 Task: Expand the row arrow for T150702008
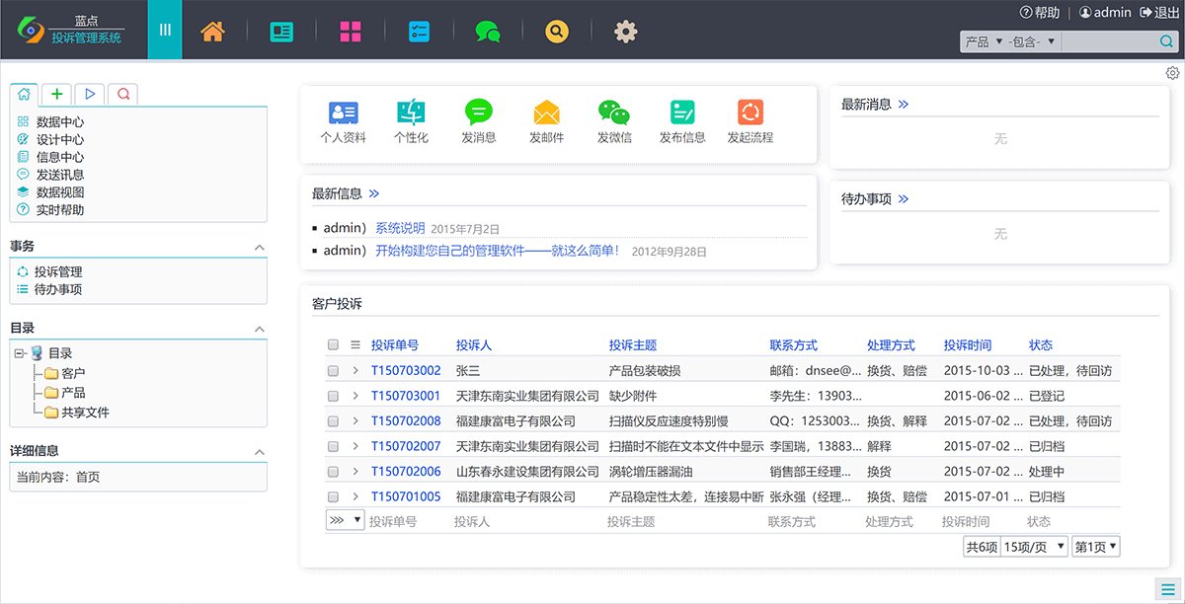(355, 420)
